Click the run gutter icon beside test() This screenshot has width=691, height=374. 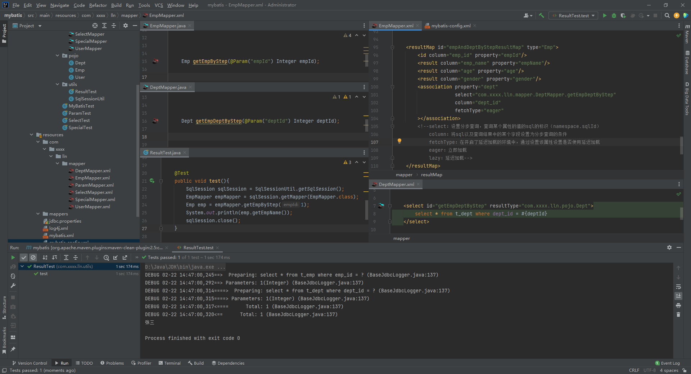click(x=152, y=181)
